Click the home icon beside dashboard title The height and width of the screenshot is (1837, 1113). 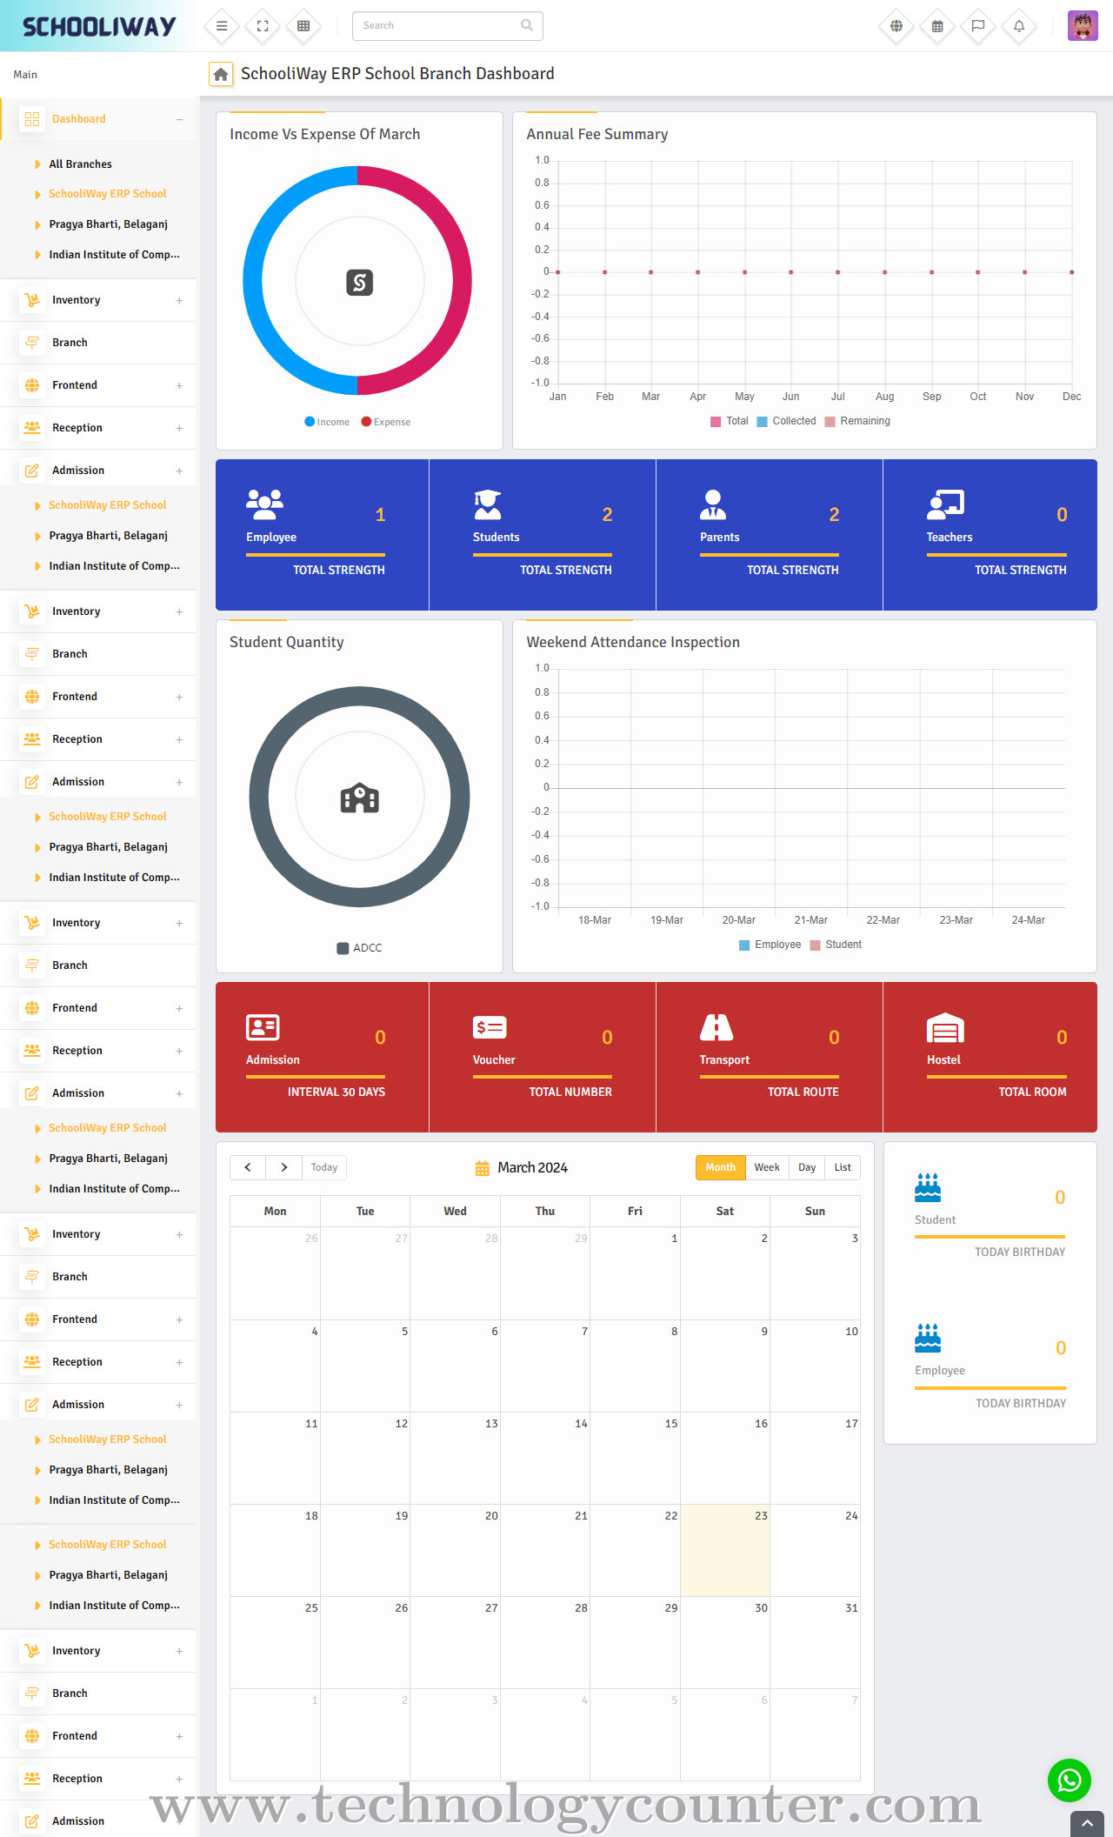221,75
